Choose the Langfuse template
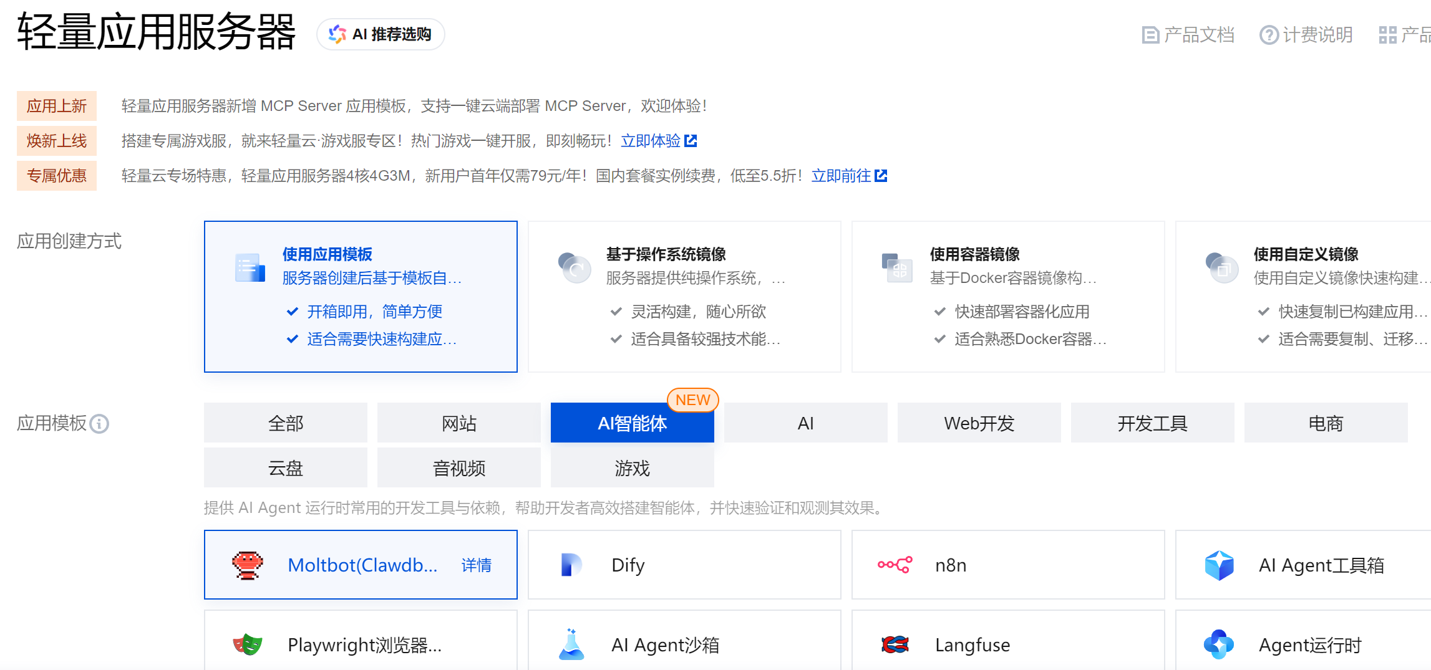This screenshot has height=670, width=1431. click(1008, 640)
